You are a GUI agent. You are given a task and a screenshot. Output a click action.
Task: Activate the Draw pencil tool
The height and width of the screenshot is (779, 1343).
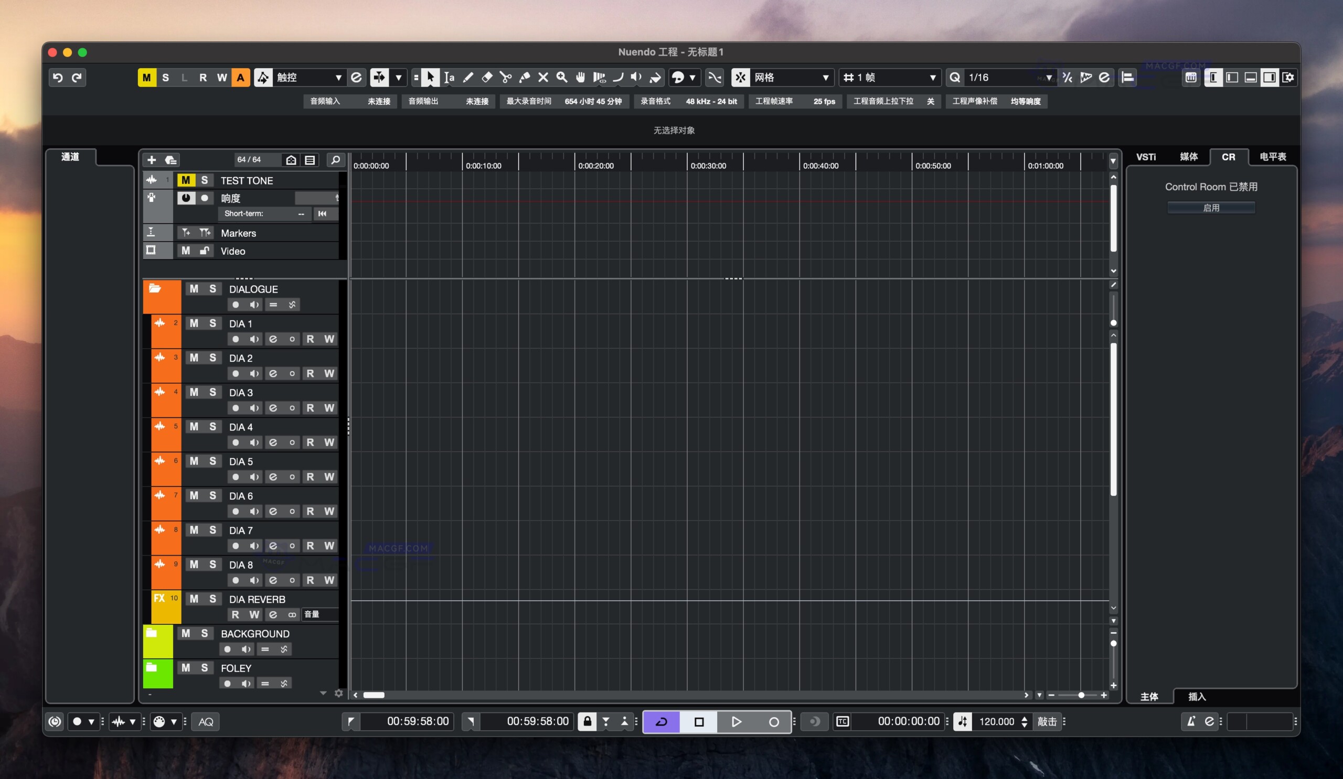(x=467, y=77)
